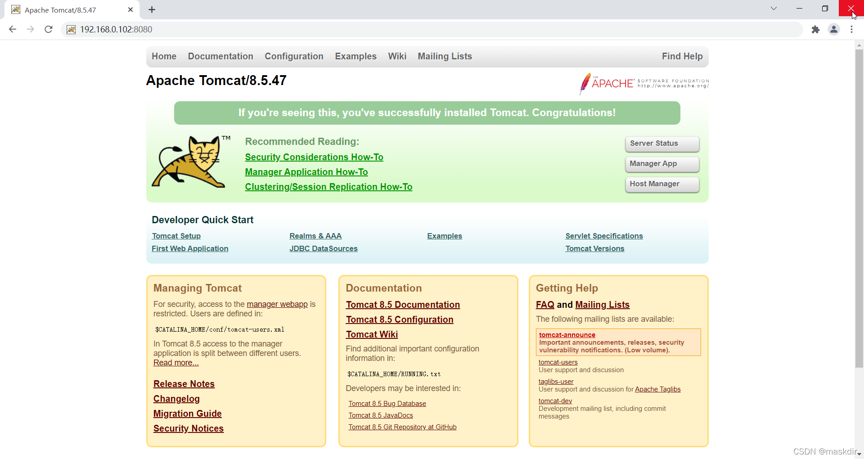Click the Apache Software Foundation feather logo

pos(644,84)
